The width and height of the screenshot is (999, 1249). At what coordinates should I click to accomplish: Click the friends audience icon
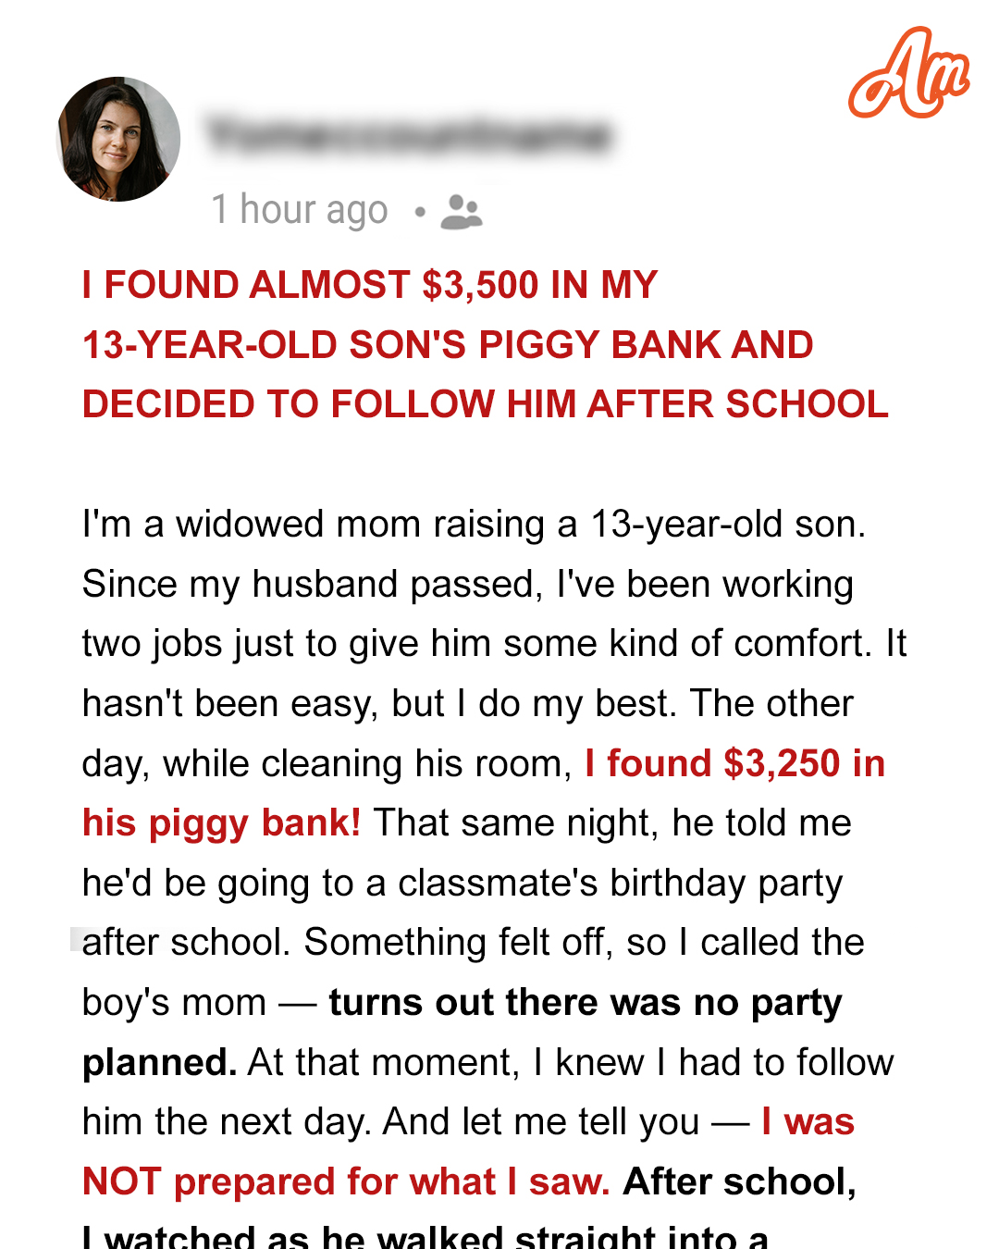(x=462, y=212)
